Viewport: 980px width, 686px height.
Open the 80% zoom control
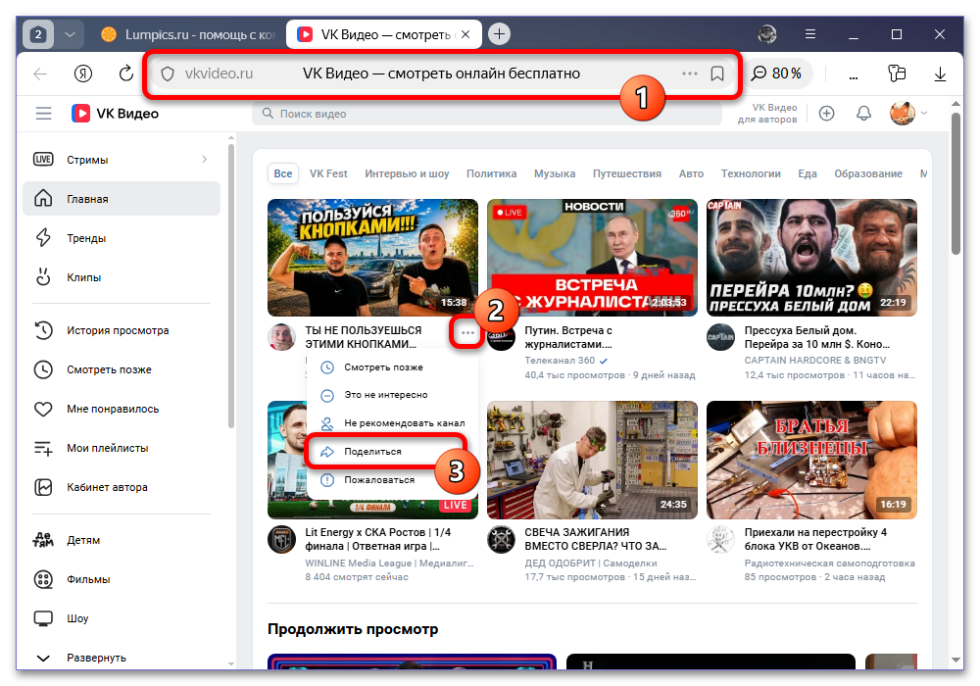tap(778, 73)
